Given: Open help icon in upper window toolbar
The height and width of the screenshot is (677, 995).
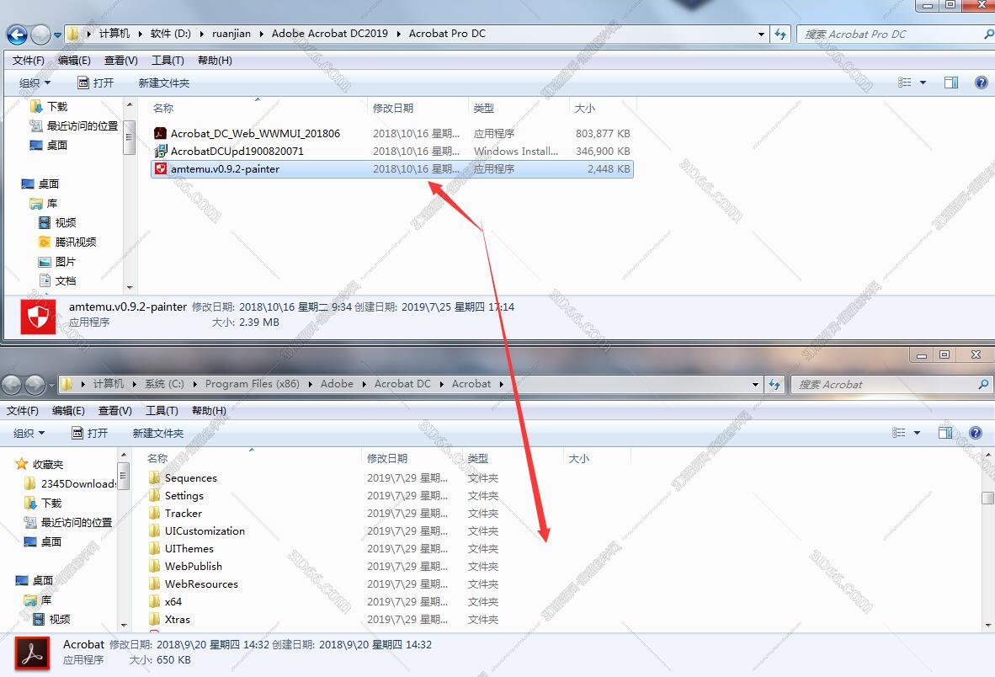Looking at the screenshot, I should [981, 83].
